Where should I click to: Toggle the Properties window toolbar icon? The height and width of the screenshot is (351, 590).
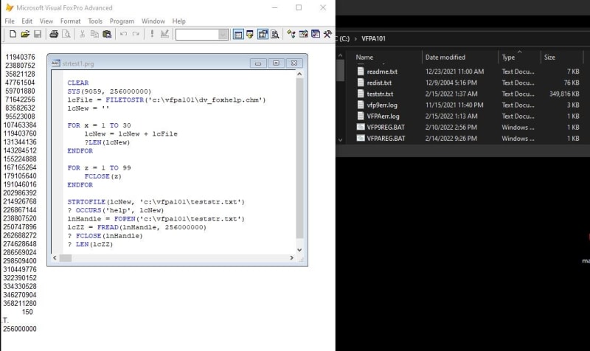pyautogui.click(x=263, y=35)
